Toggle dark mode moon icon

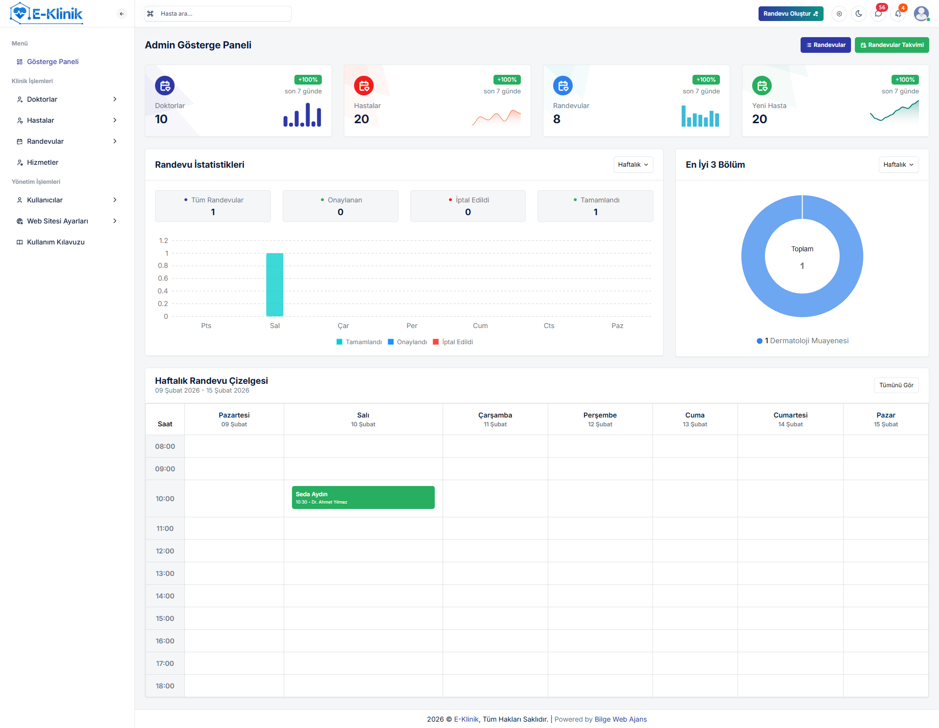tap(859, 14)
